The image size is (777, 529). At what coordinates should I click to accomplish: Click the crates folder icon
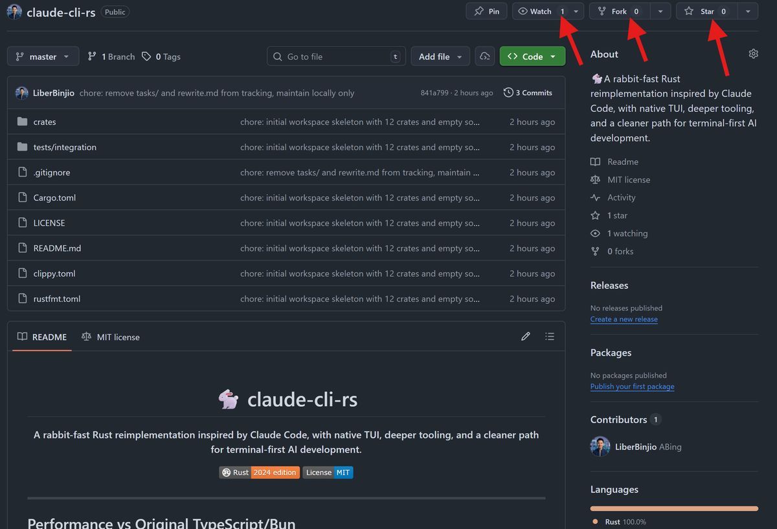[23, 122]
